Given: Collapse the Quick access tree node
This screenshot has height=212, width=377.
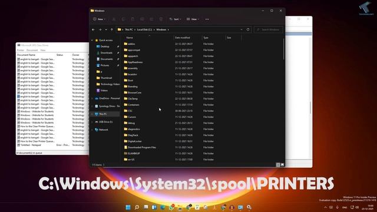Looking at the screenshot, I should [x=92, y=40].
